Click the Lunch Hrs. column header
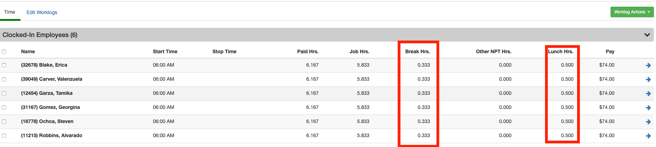 560,51
